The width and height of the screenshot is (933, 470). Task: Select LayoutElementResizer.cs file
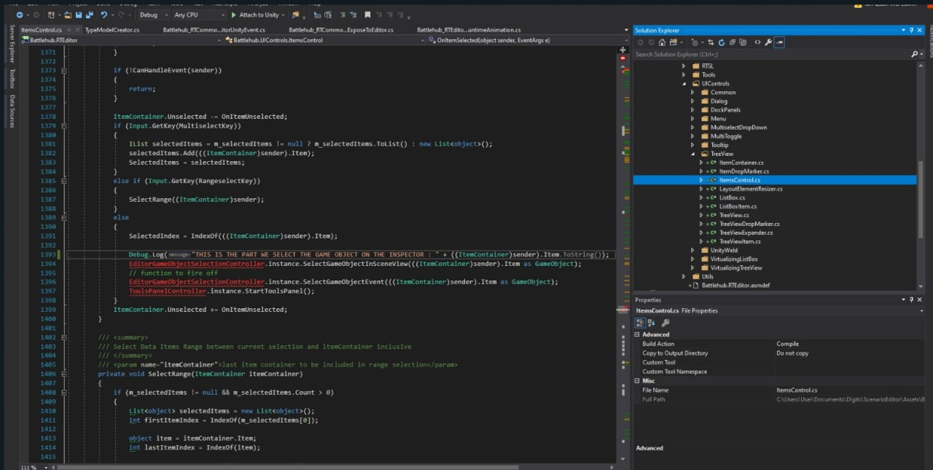(751, 189)
